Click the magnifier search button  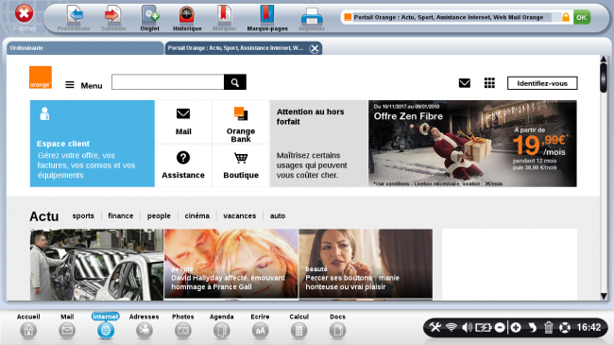point(235,82)
